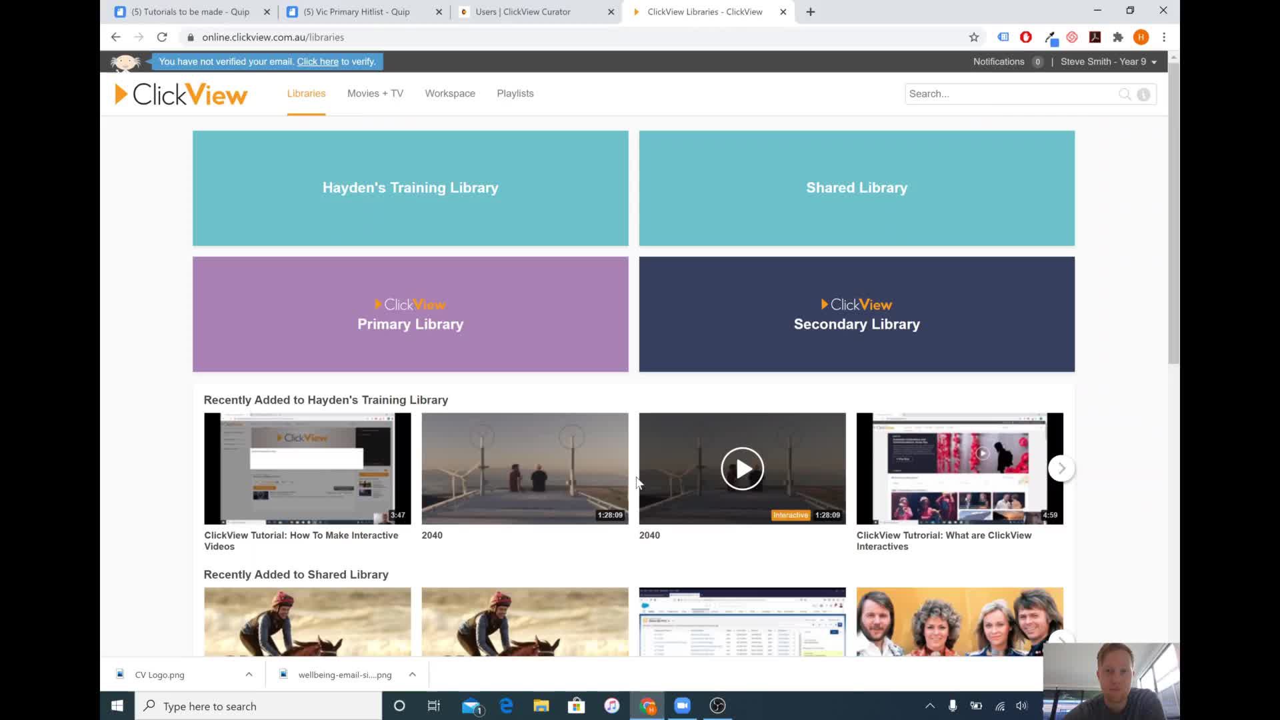The width and height of the screenshot is (1280, 720).
Task: Show hidden system tray icons
Action: [930, 706]
